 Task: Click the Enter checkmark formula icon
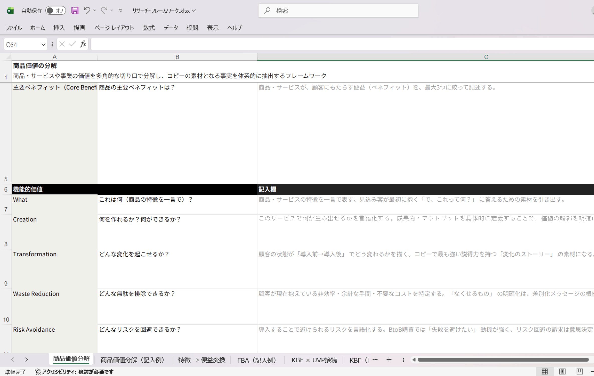tap(72, 44)
